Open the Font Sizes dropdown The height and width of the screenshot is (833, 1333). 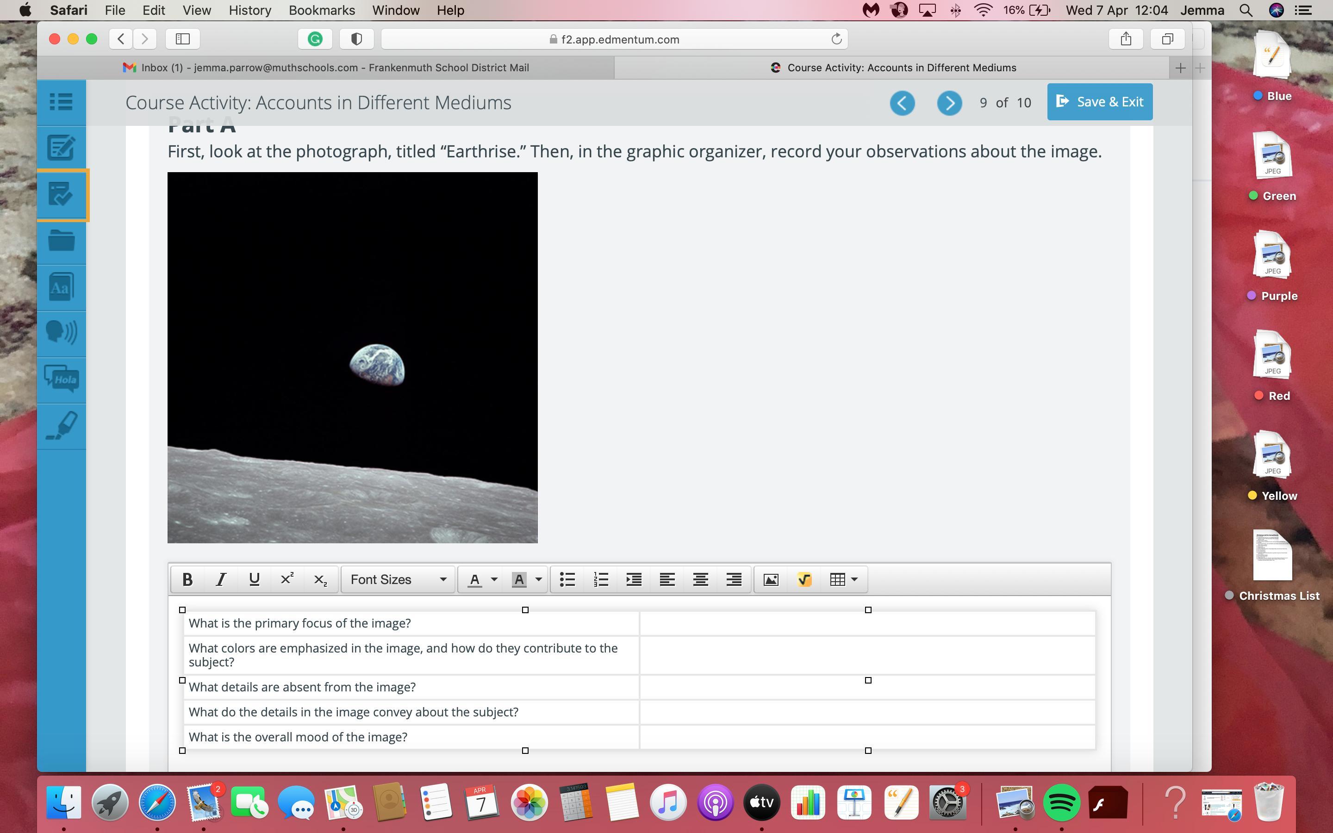tap(398, 579)
